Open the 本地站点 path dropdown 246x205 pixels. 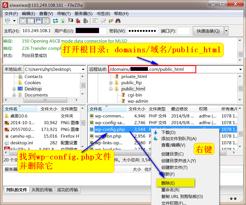click(x=83, y=69)
